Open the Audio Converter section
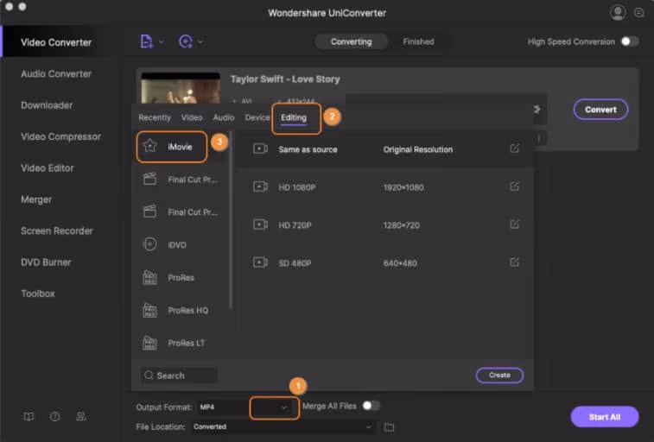 point(56,73)
